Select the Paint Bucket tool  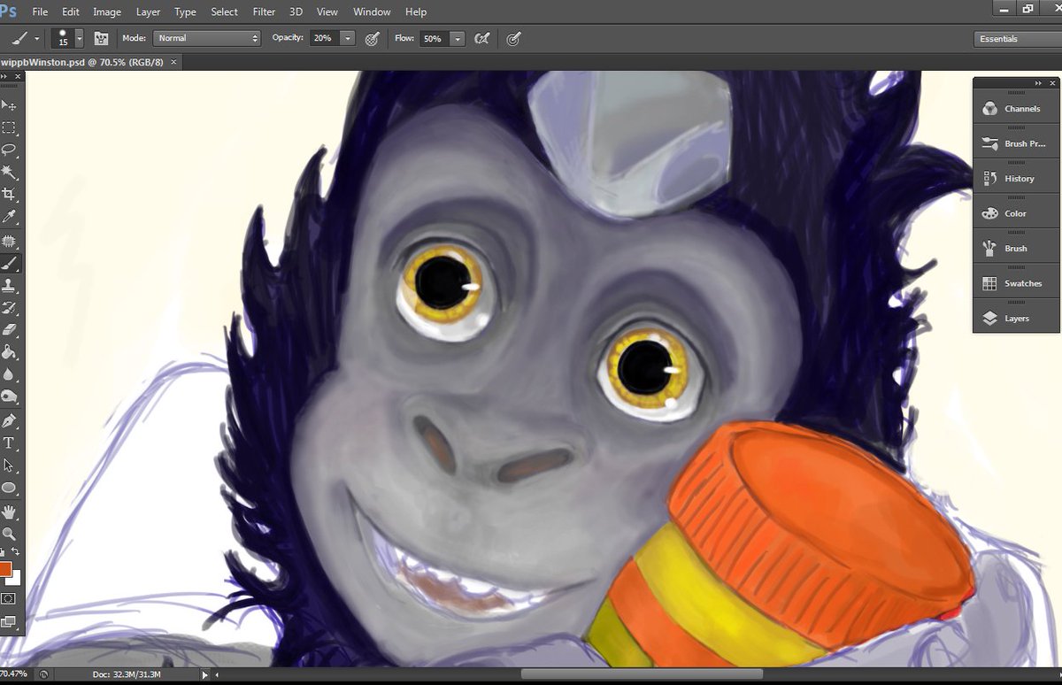(x=9, y=351)
